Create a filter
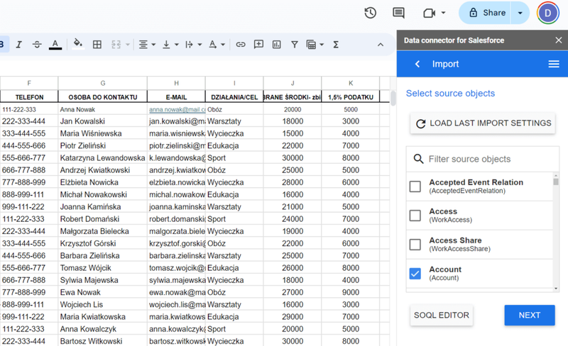 [295, 45]
